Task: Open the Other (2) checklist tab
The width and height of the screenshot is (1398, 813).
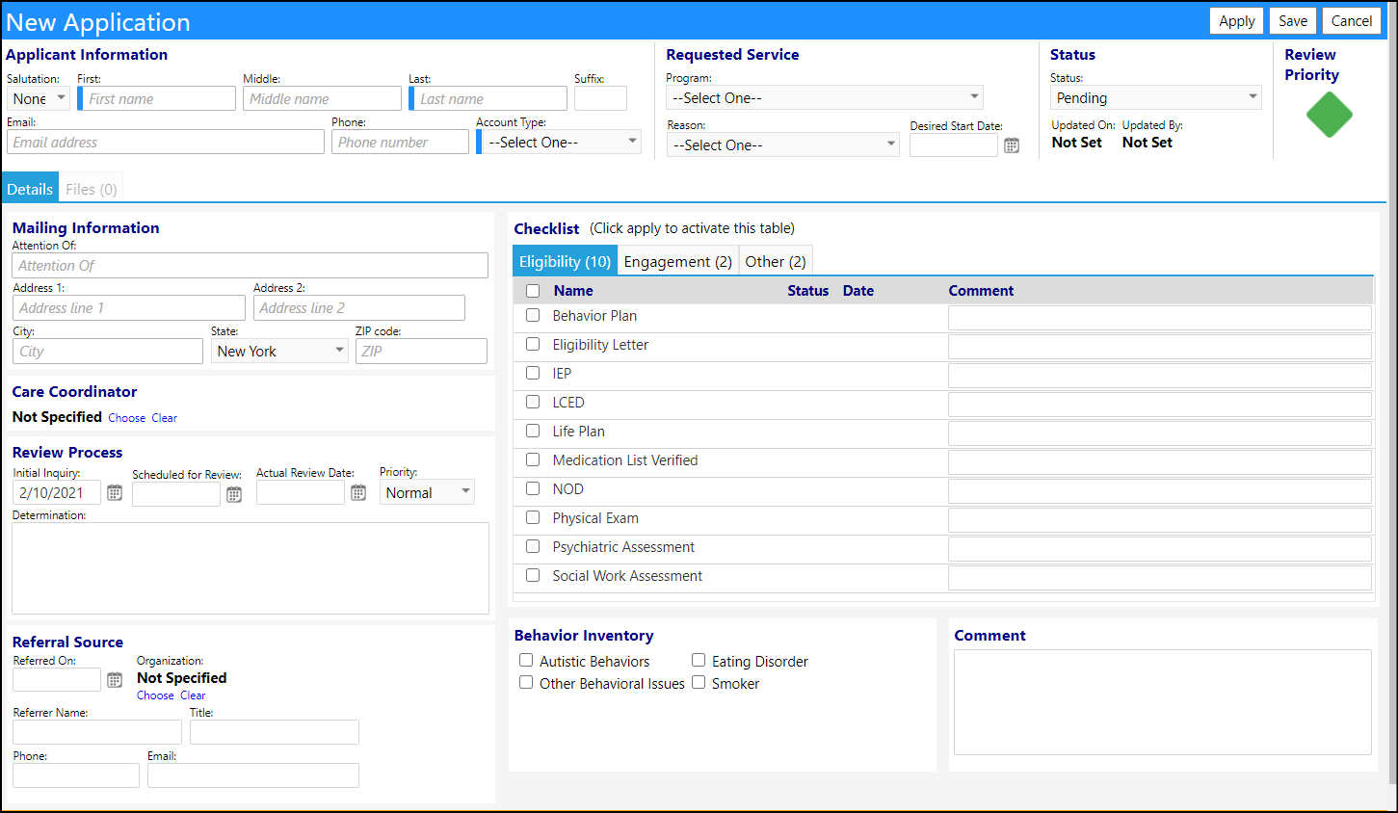Action: (776, 261)
